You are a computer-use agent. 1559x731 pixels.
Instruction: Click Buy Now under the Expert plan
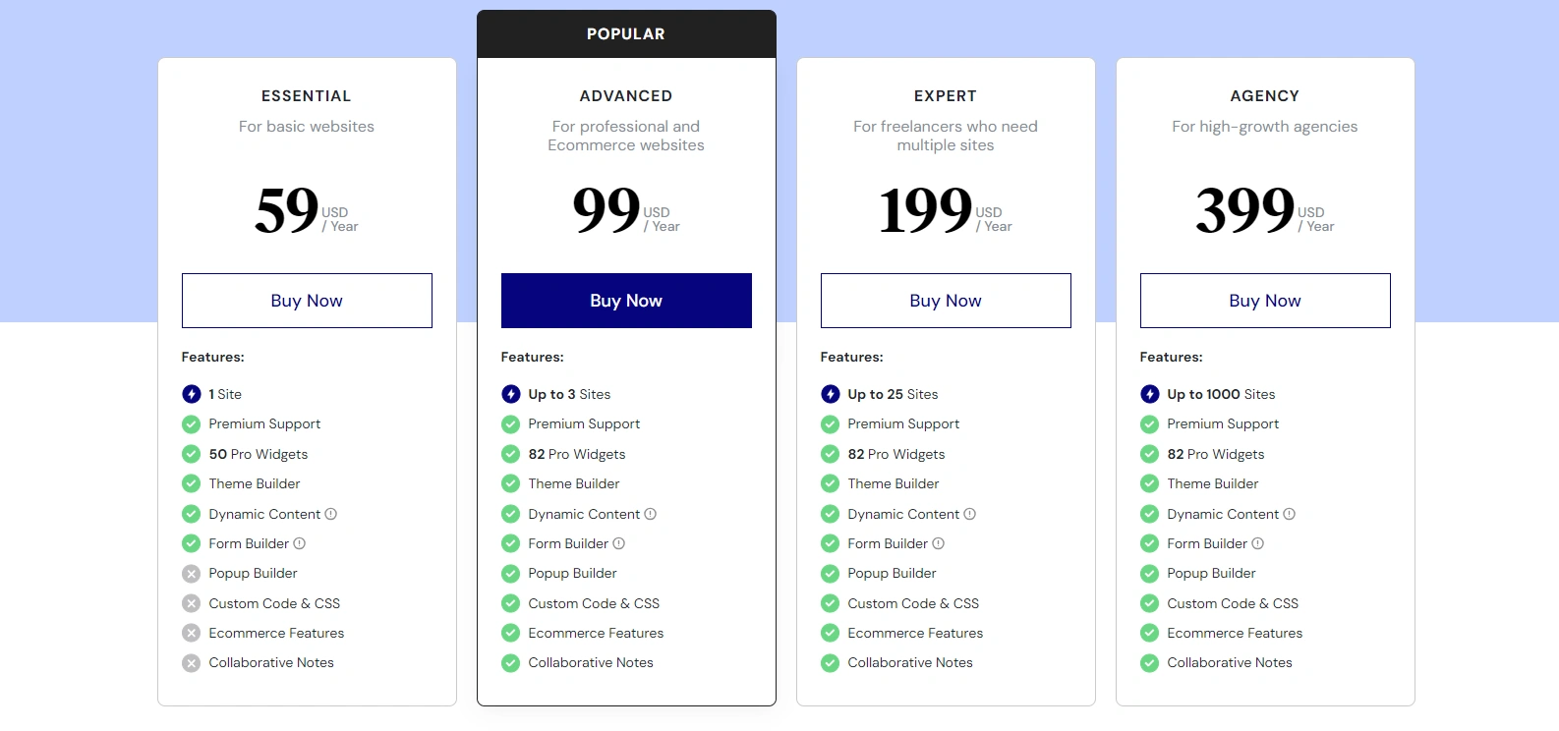coord(945,301)
